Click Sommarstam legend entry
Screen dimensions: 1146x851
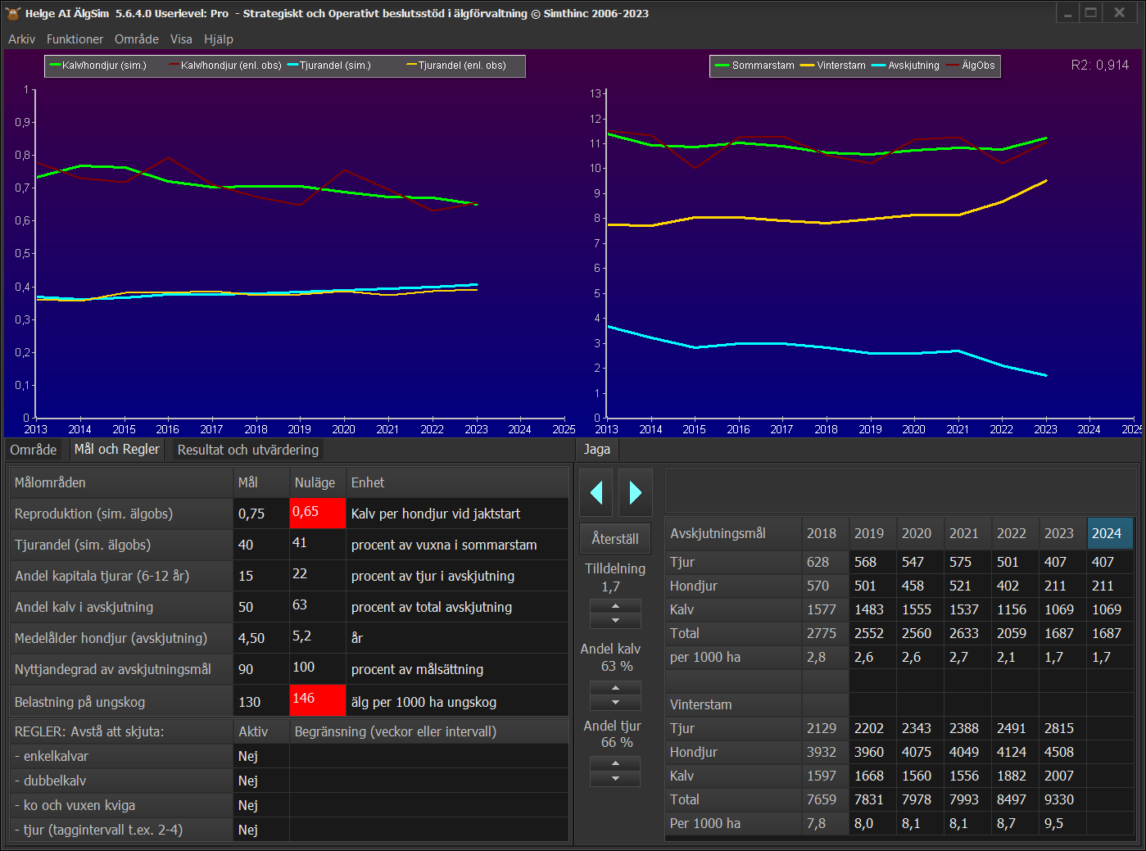coord(754,66)
